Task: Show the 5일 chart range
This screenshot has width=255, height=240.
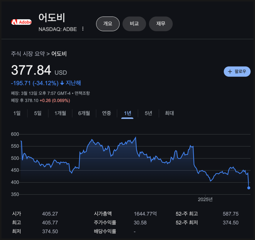Action: [38, 113]
